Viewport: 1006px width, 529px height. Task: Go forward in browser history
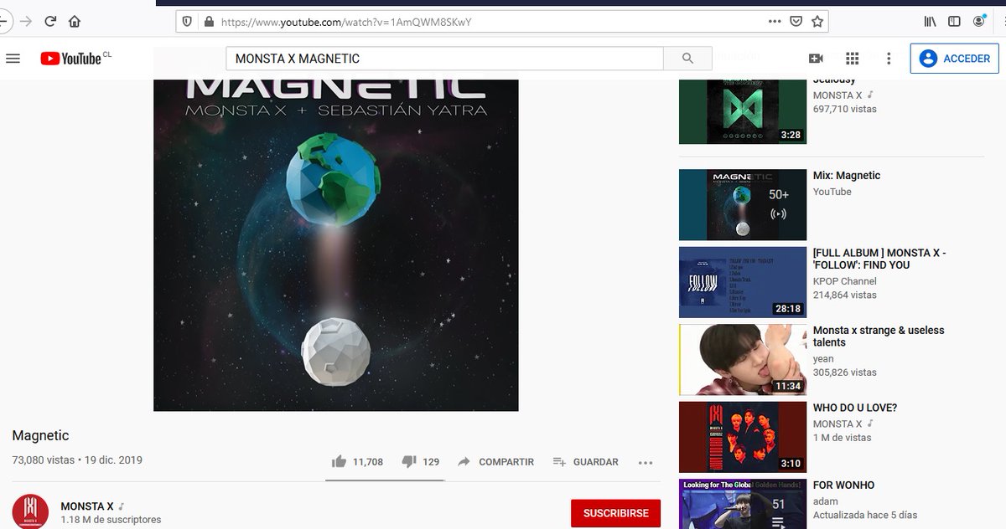25,22
